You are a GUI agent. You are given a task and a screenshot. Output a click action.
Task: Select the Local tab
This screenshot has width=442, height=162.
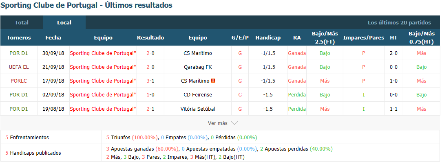point(64,22)
